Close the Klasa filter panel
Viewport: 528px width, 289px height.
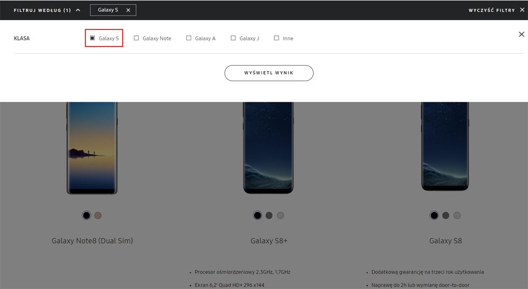coord(521,34)
